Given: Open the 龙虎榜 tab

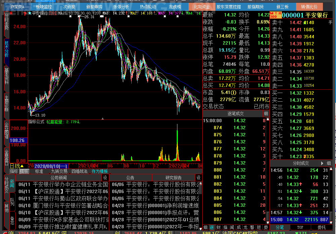Looking at the screenshot, I should [x=175, y=7].
